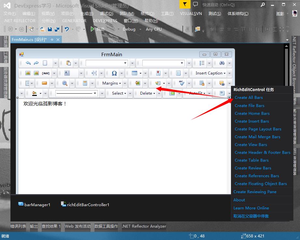This screenshot has width=300, height=240.
Task: Click the Redo arrow in FrmMain toolbar
Action: click(36, 63)
